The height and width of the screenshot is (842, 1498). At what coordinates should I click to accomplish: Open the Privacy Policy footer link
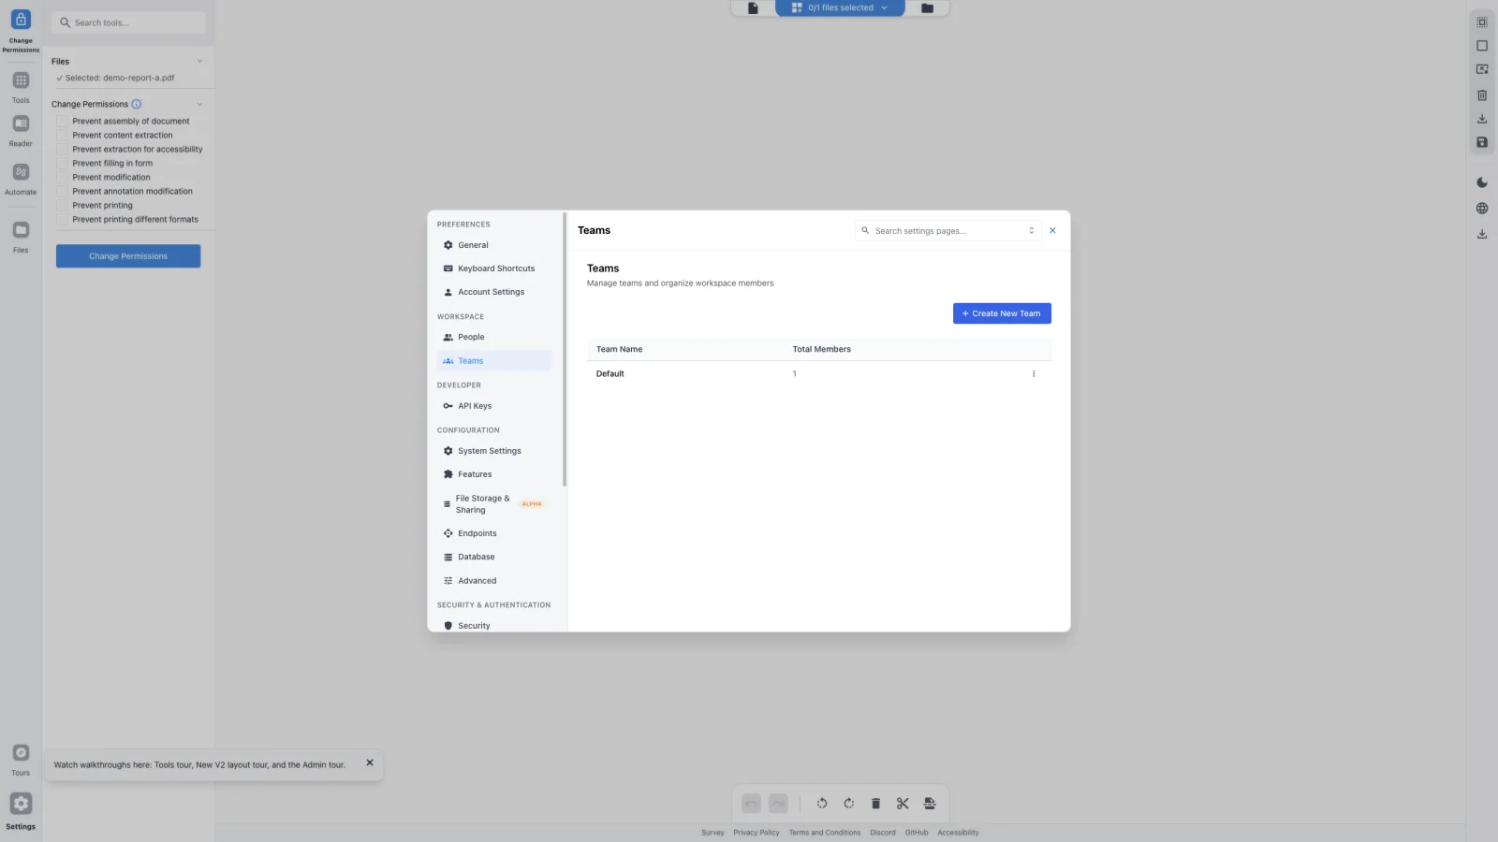[x=756, y=833]
